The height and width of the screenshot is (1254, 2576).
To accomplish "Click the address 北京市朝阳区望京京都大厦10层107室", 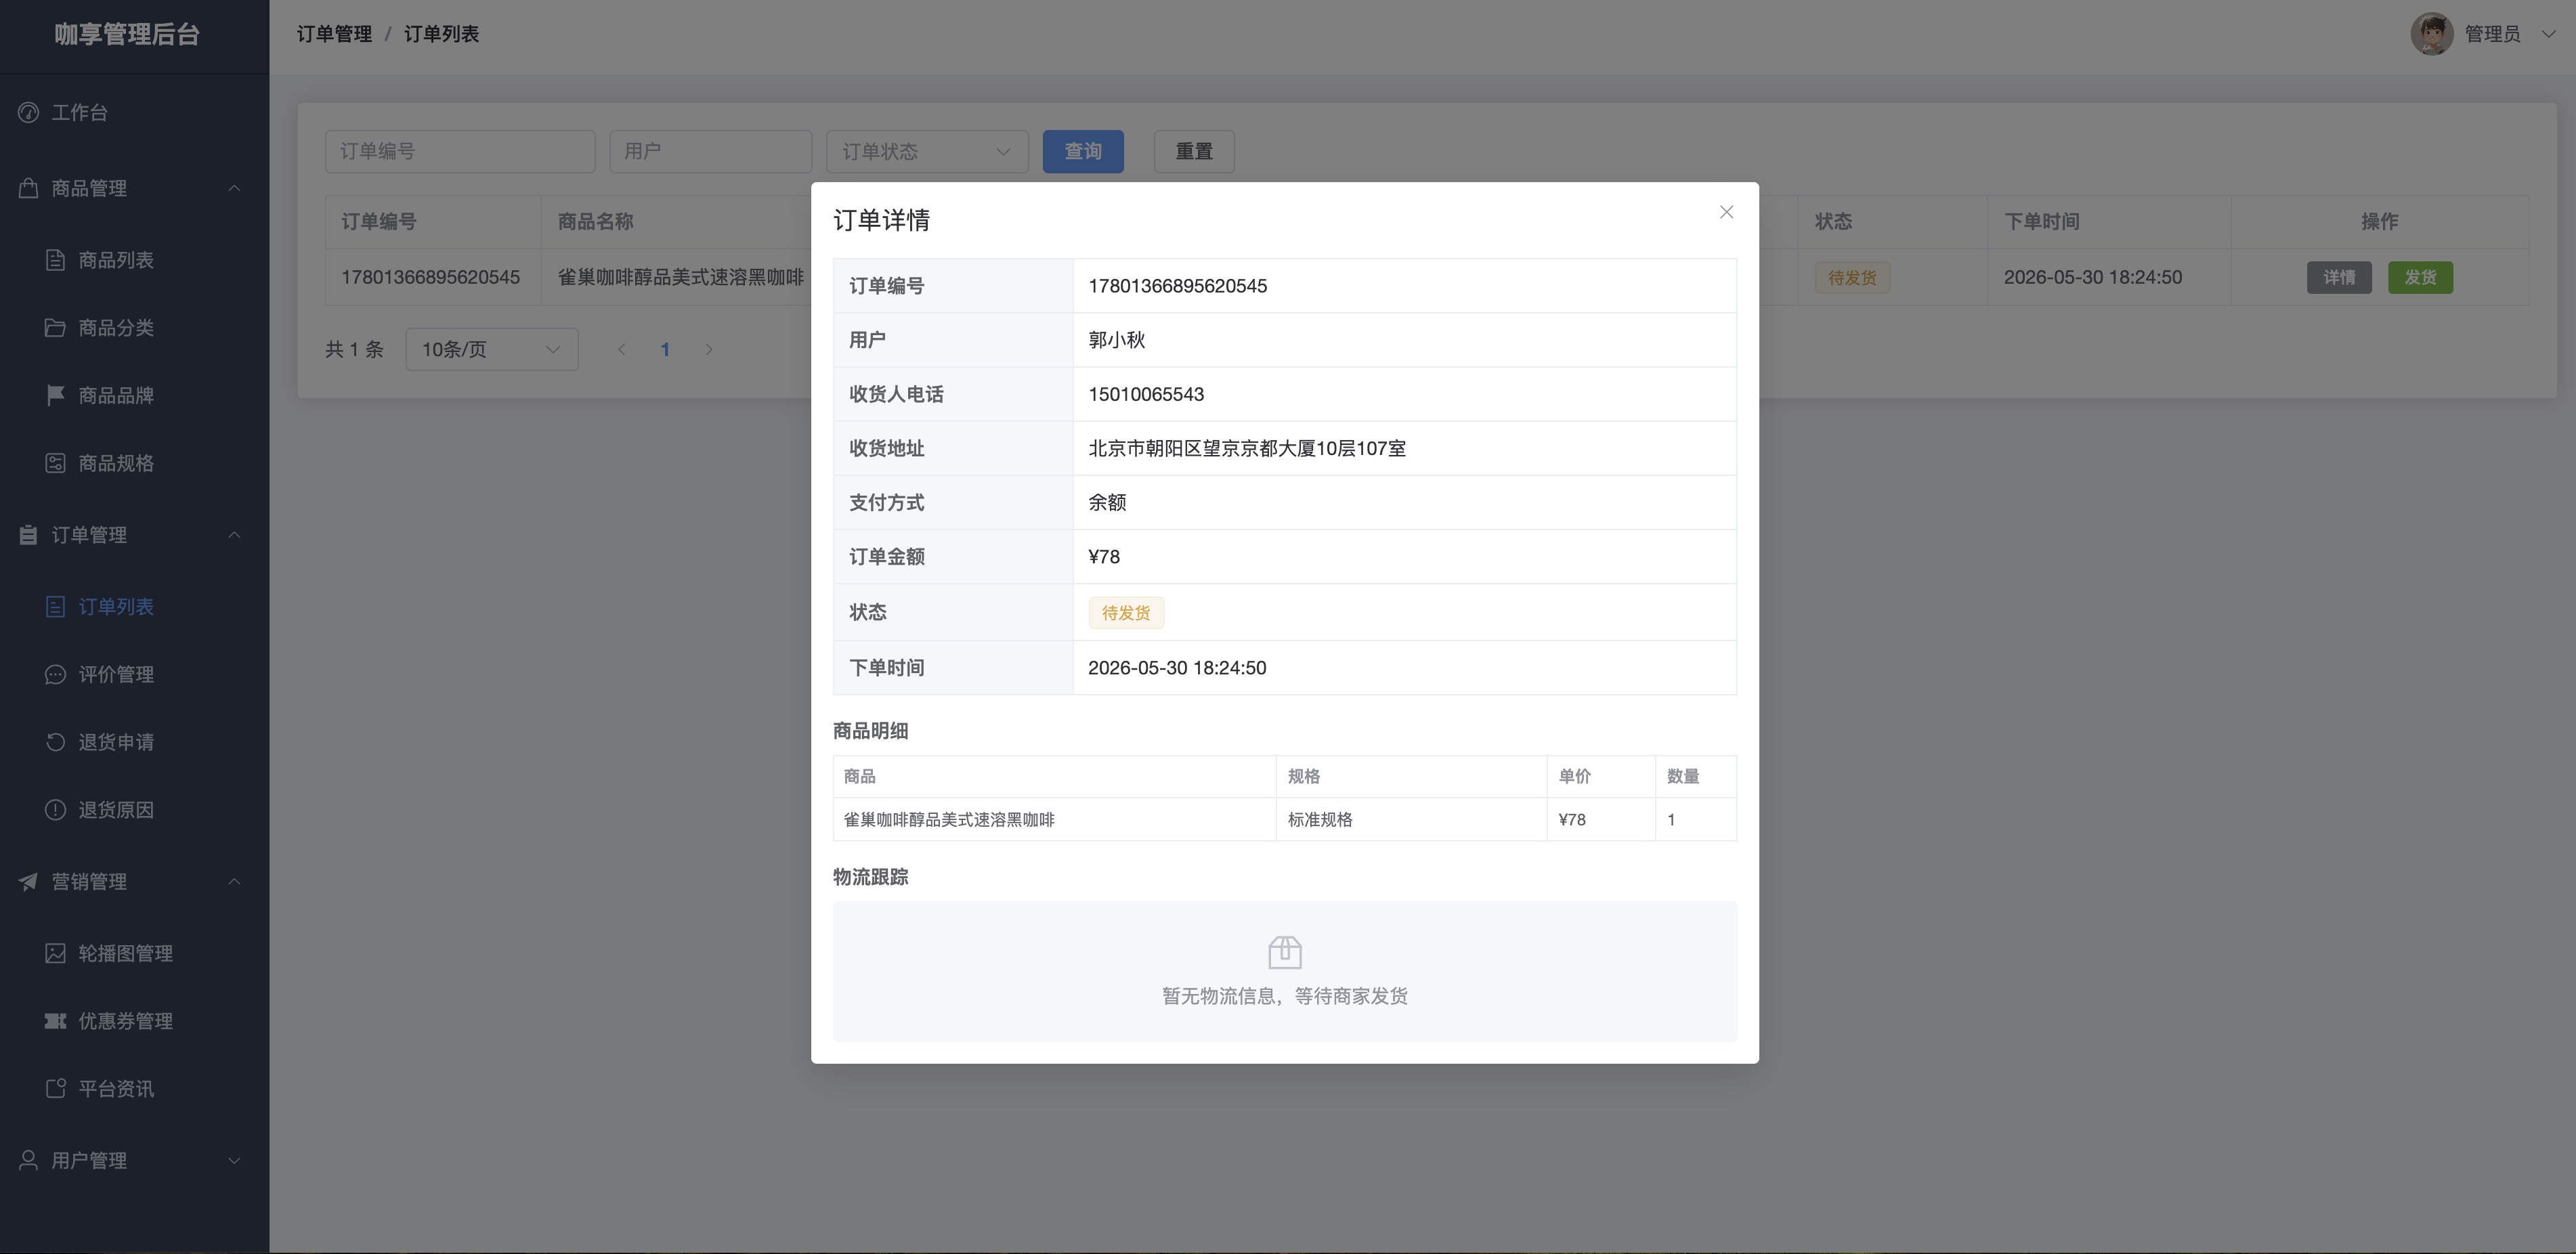I will click(1247, 448).
